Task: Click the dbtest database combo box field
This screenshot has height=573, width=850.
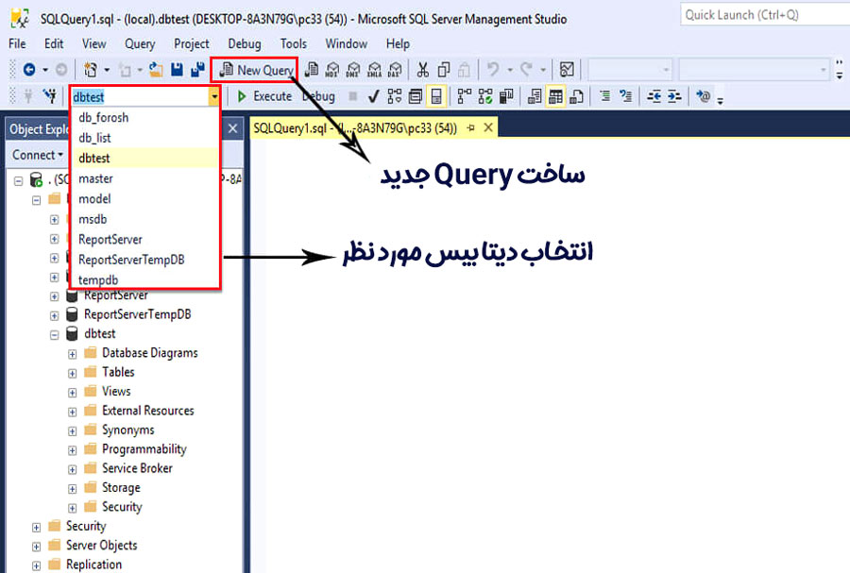Action: [x=141, y=97]
